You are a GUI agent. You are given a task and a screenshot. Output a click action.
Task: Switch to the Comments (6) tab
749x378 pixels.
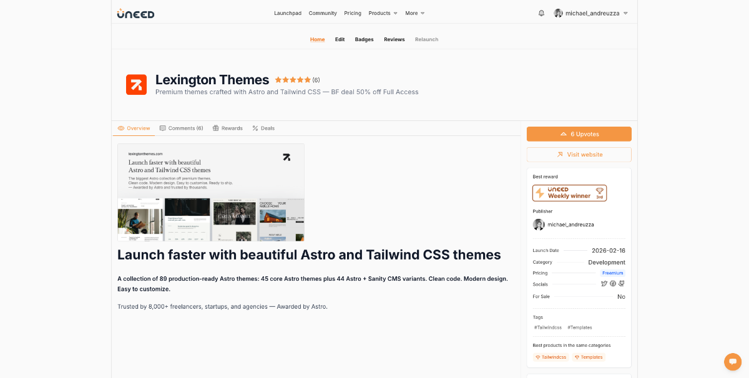coord(182,128)
